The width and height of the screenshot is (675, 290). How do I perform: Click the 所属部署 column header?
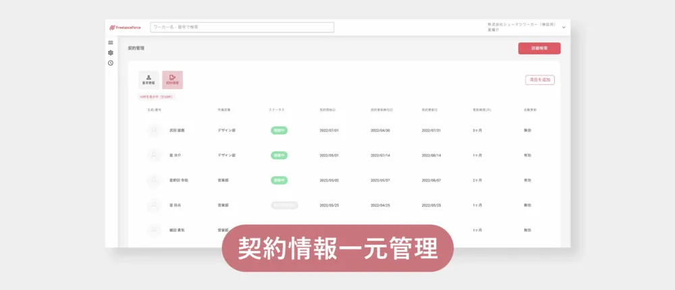[x=224, y=110]
